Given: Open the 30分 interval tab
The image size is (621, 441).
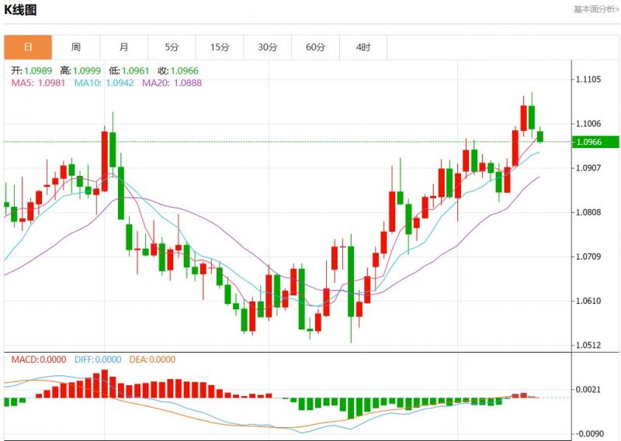Looking at the screenshot, I should click(x=268, y=47).
